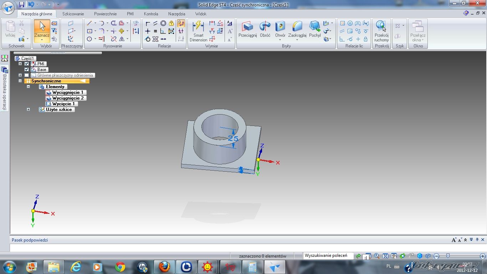Image resolution: width=487 pixels, height=274 pixels.
Task: Select Wyciągnięcie 1 feature
Action: tap(66, 92)
